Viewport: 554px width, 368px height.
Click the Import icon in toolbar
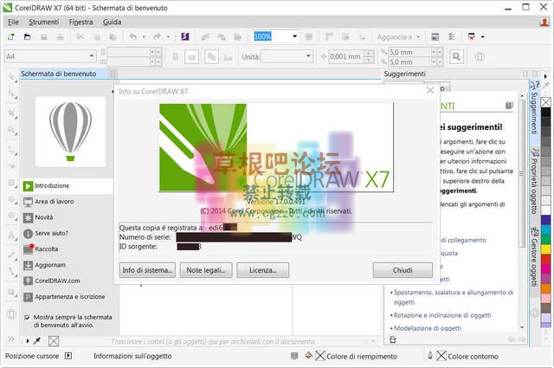coord(205,36)
